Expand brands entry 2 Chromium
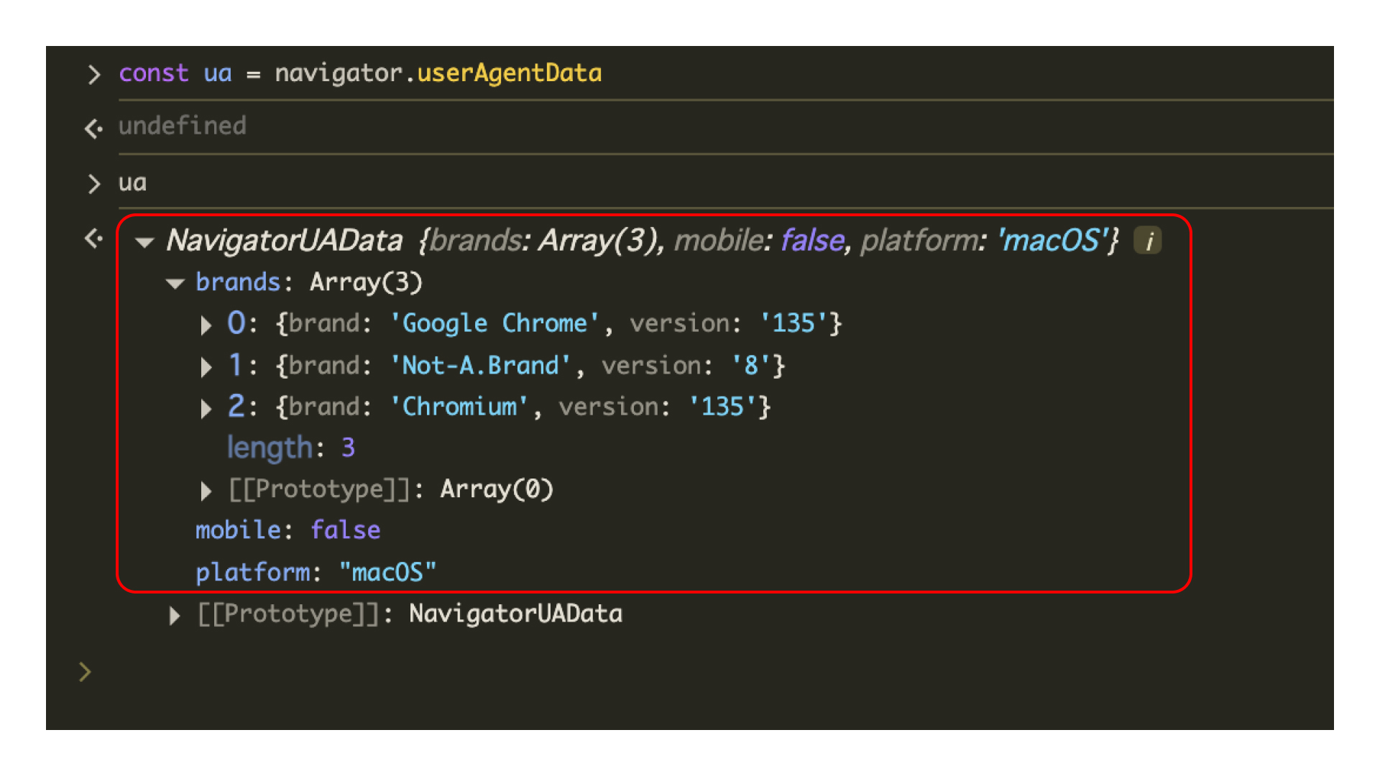Screen dimensions: 1380x776 (x=206, y=408)
